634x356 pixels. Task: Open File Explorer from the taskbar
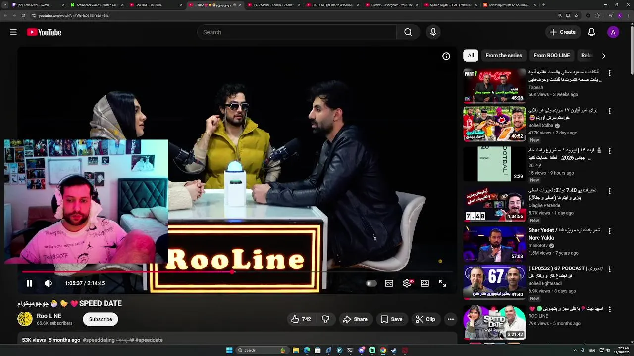pos(296,350)
